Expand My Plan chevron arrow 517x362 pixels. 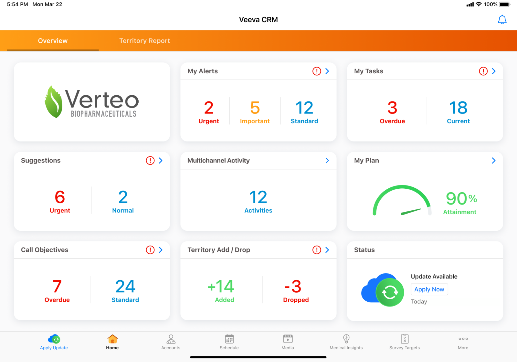point(494,160)
